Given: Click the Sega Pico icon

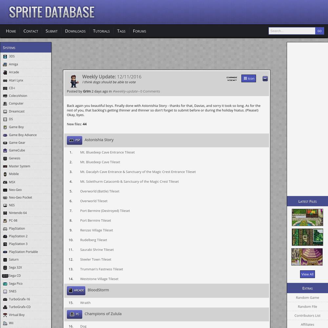Looking at the screenshot, I should pos(5,284).
